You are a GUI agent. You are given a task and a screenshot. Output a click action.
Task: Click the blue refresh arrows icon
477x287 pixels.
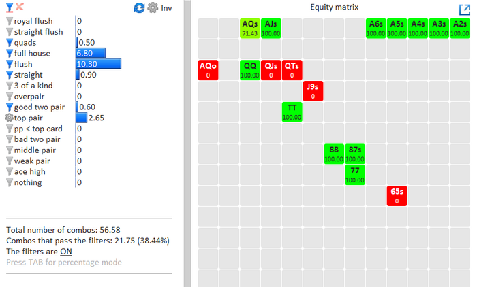[x=139, y=7]
